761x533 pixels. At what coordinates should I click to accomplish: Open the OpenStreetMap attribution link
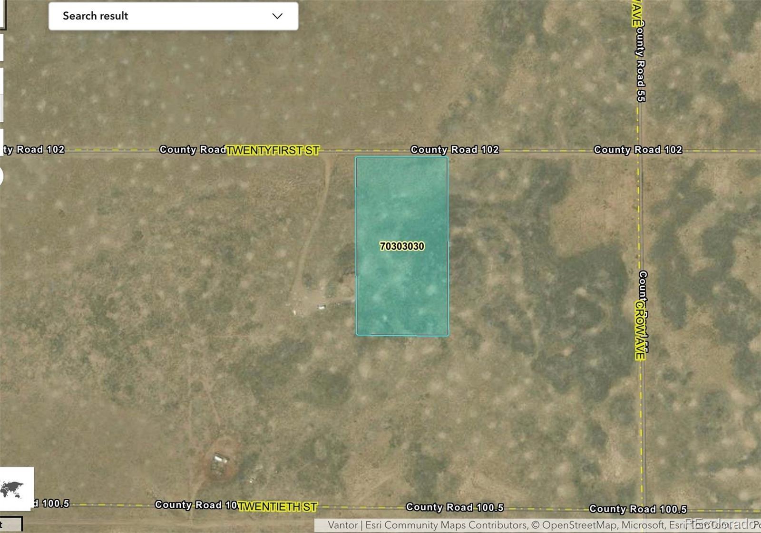579,525
